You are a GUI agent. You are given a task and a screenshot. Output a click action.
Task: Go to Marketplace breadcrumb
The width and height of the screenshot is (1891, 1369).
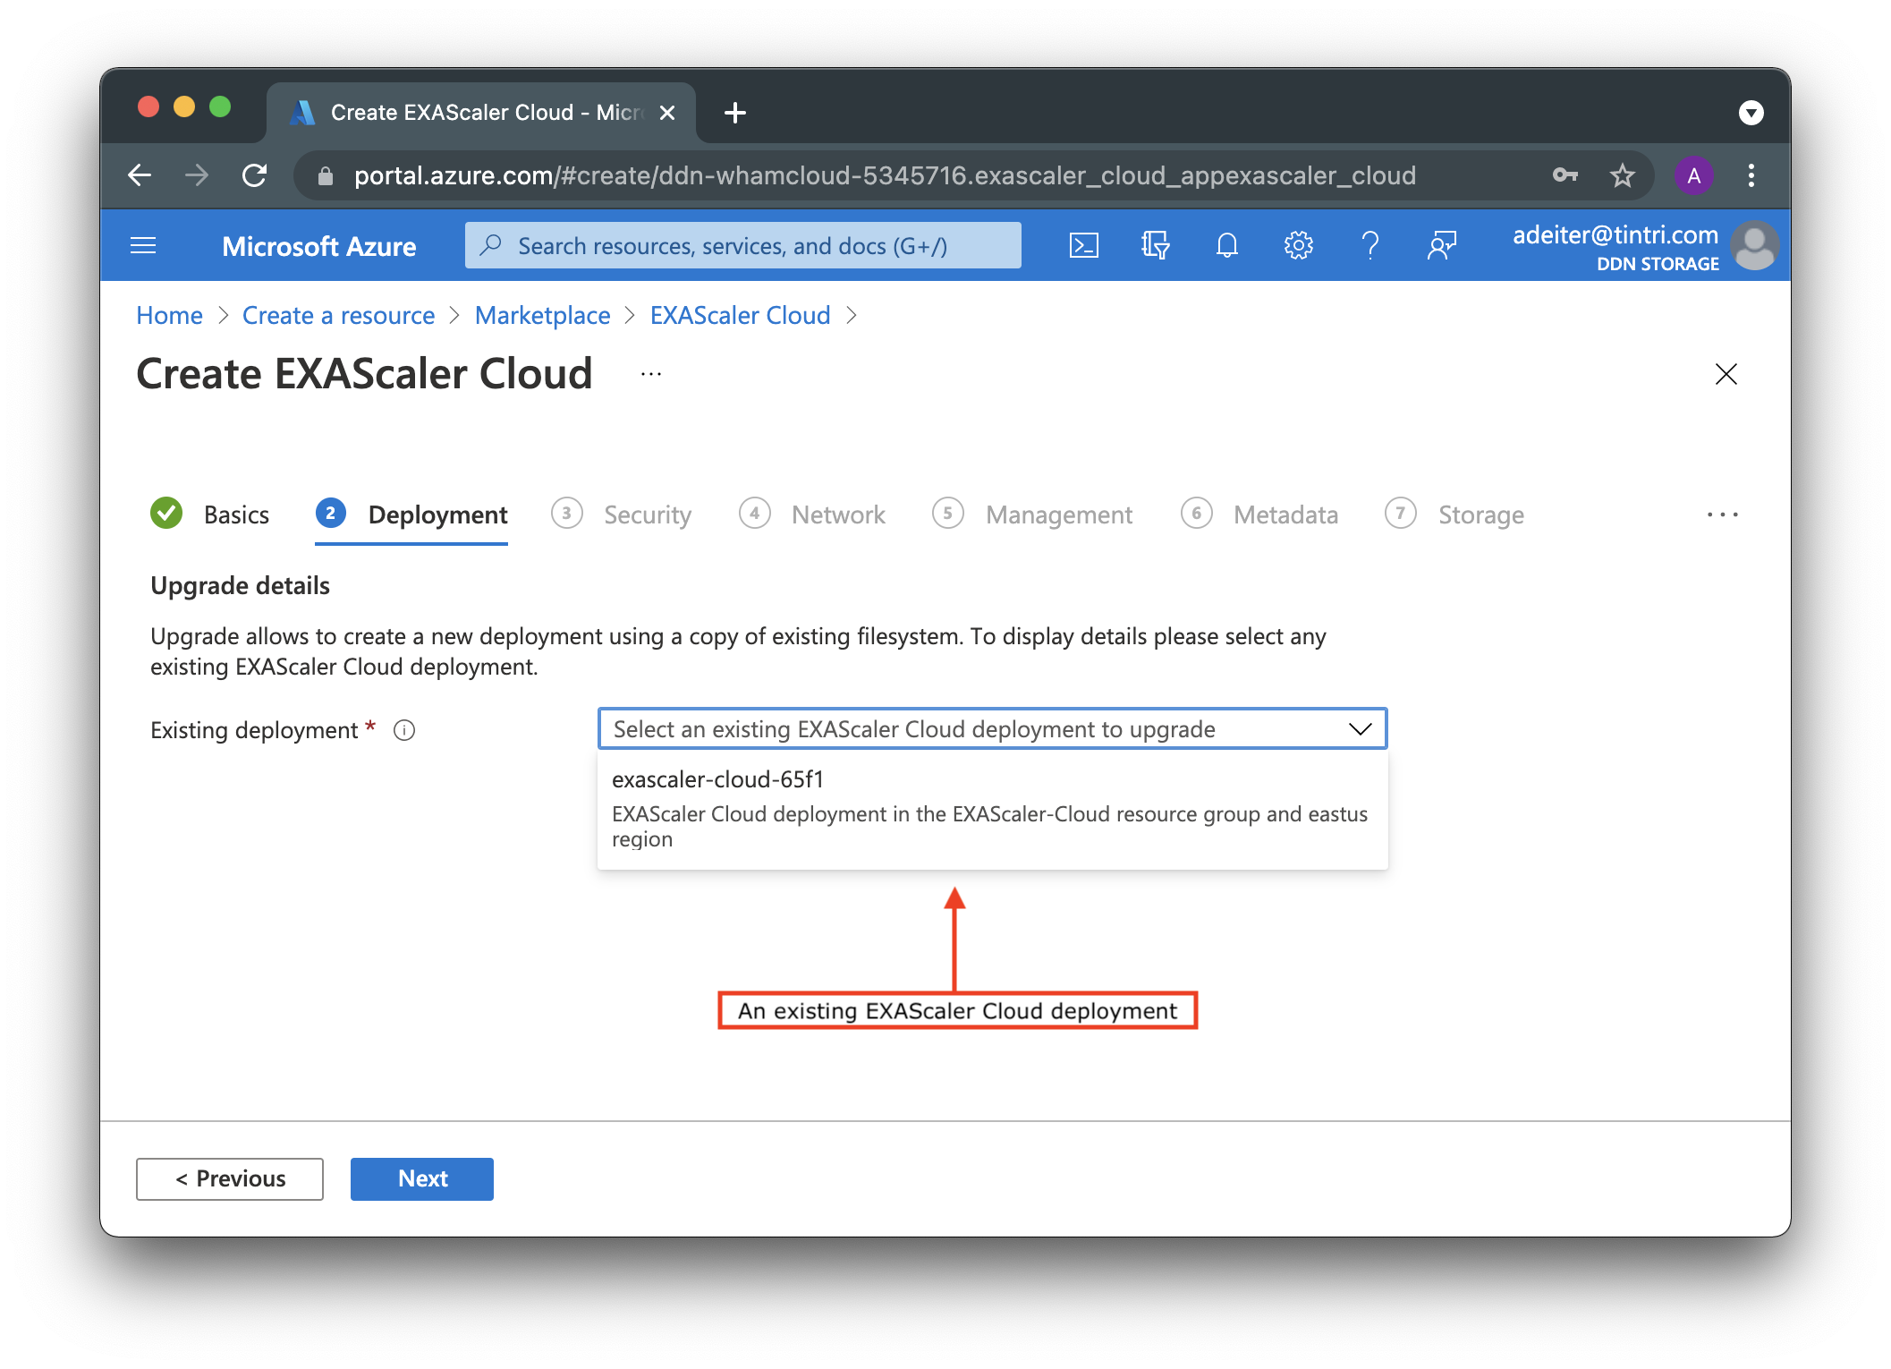(542, 315)
